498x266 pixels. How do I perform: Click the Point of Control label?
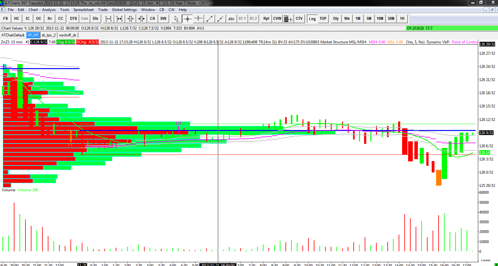(x=464, y=42)
